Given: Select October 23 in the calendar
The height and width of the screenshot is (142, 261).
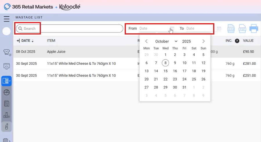Looking at the screenshot, I should [175, 79].
